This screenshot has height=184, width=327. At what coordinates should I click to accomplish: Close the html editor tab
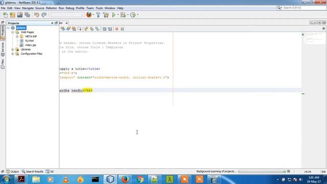pos(66,23)
